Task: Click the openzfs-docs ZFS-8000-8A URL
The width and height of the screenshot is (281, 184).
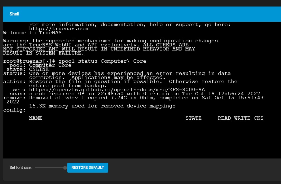Action: point(117,90)
